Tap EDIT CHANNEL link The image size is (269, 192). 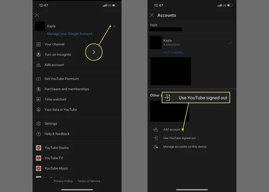(173, 53)
